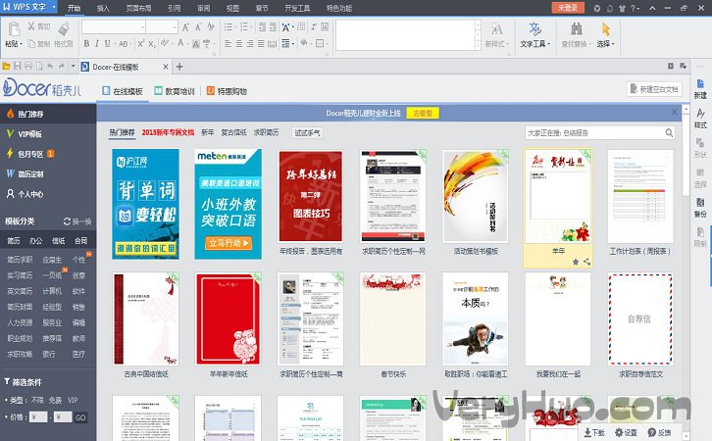The image size is (712, 441).
Task: Toggle Superscript formatting
Action: point(141,43)
